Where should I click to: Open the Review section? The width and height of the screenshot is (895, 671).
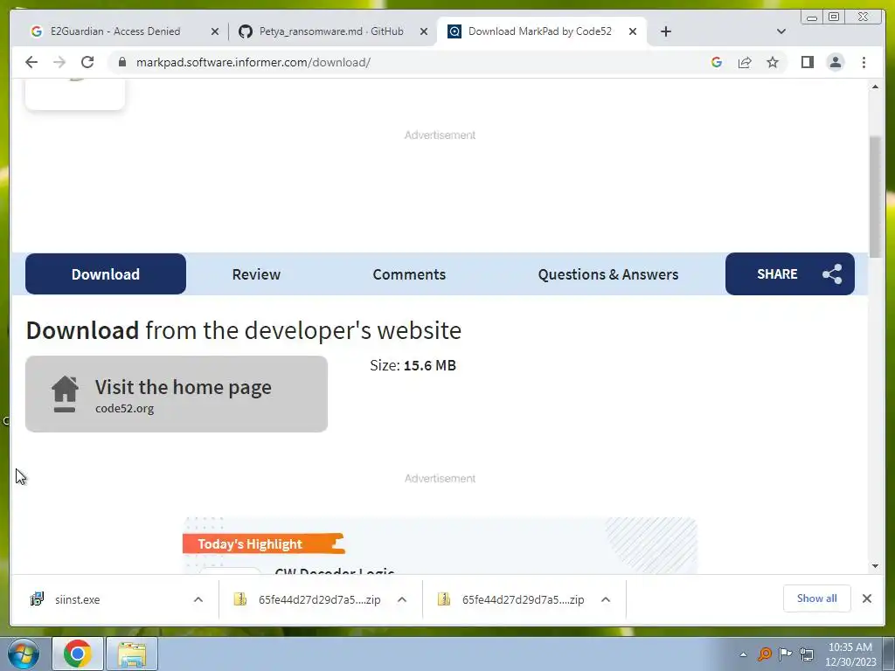click(x=256, y=274)
